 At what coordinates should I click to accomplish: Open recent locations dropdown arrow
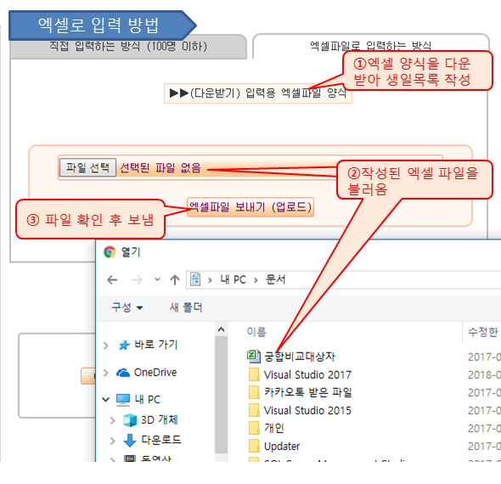157,279
